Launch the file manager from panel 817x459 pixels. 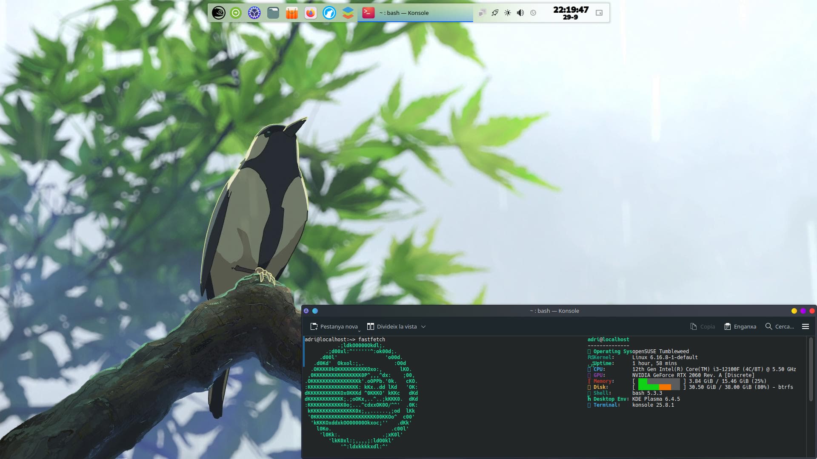[x=273, y=13]
